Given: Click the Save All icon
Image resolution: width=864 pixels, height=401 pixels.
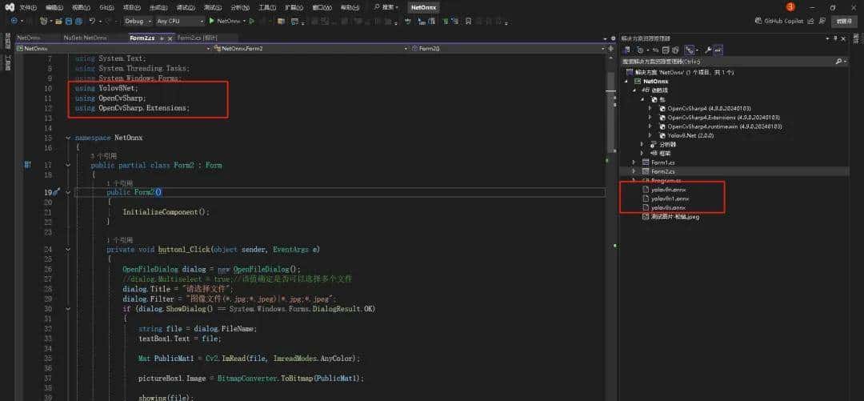Looking at the screenshot, I should click(78, 21).
